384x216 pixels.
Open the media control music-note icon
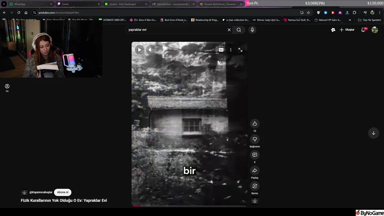[x=365, y=13]
